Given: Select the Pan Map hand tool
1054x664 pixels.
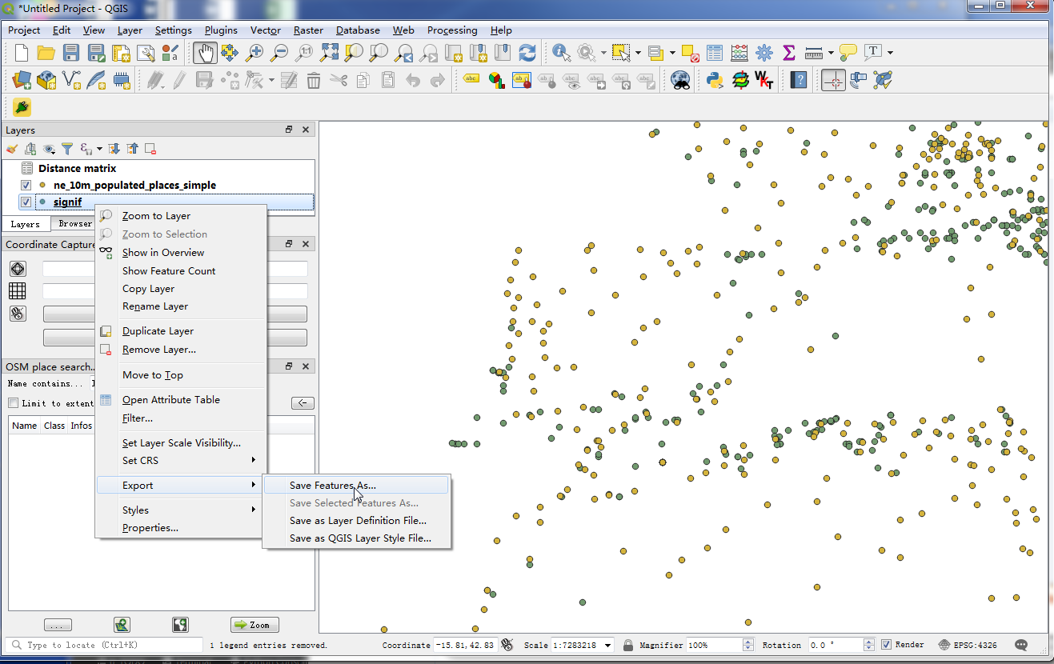Looking at the screenshot, I should [206, 53].
